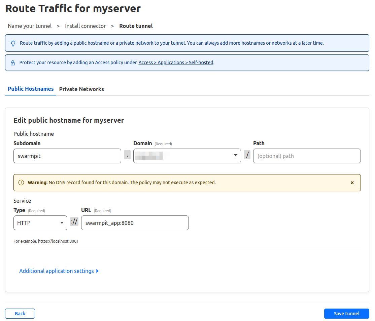This screenshot has width=375, height=321.
Task: Expand Additional application settings
Action: click(x=57, y=271)
